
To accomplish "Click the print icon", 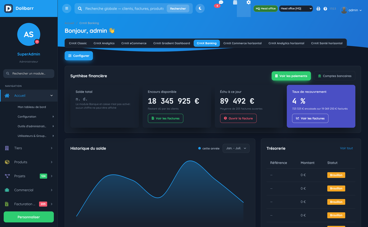I will [x=318, y=9].
